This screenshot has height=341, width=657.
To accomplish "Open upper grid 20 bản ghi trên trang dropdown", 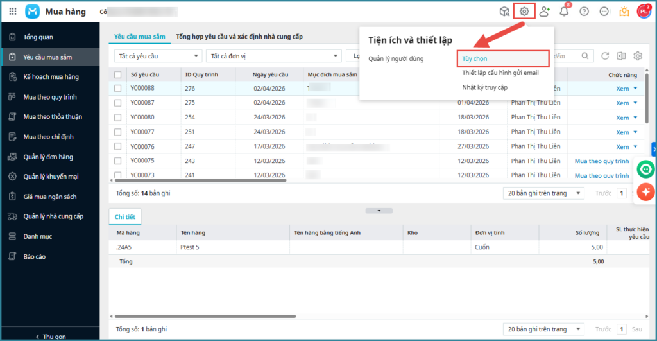I will pyautogui.click(x=543, y=193).
